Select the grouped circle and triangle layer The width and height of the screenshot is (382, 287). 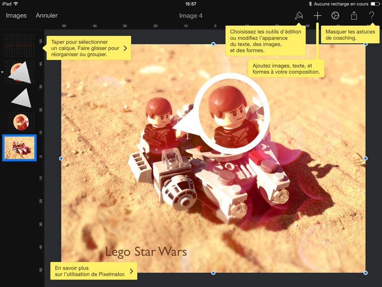click(x=19, y=72)
